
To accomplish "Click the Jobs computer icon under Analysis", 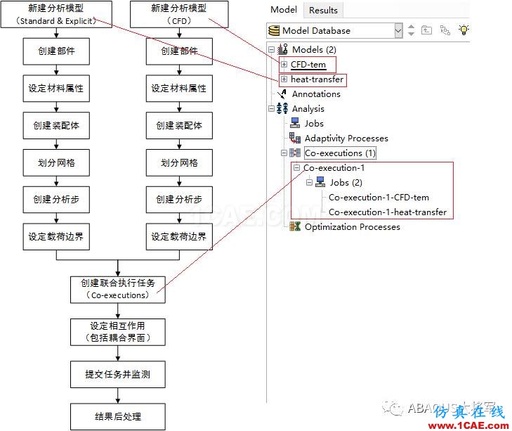I will [x=295, y=123].
